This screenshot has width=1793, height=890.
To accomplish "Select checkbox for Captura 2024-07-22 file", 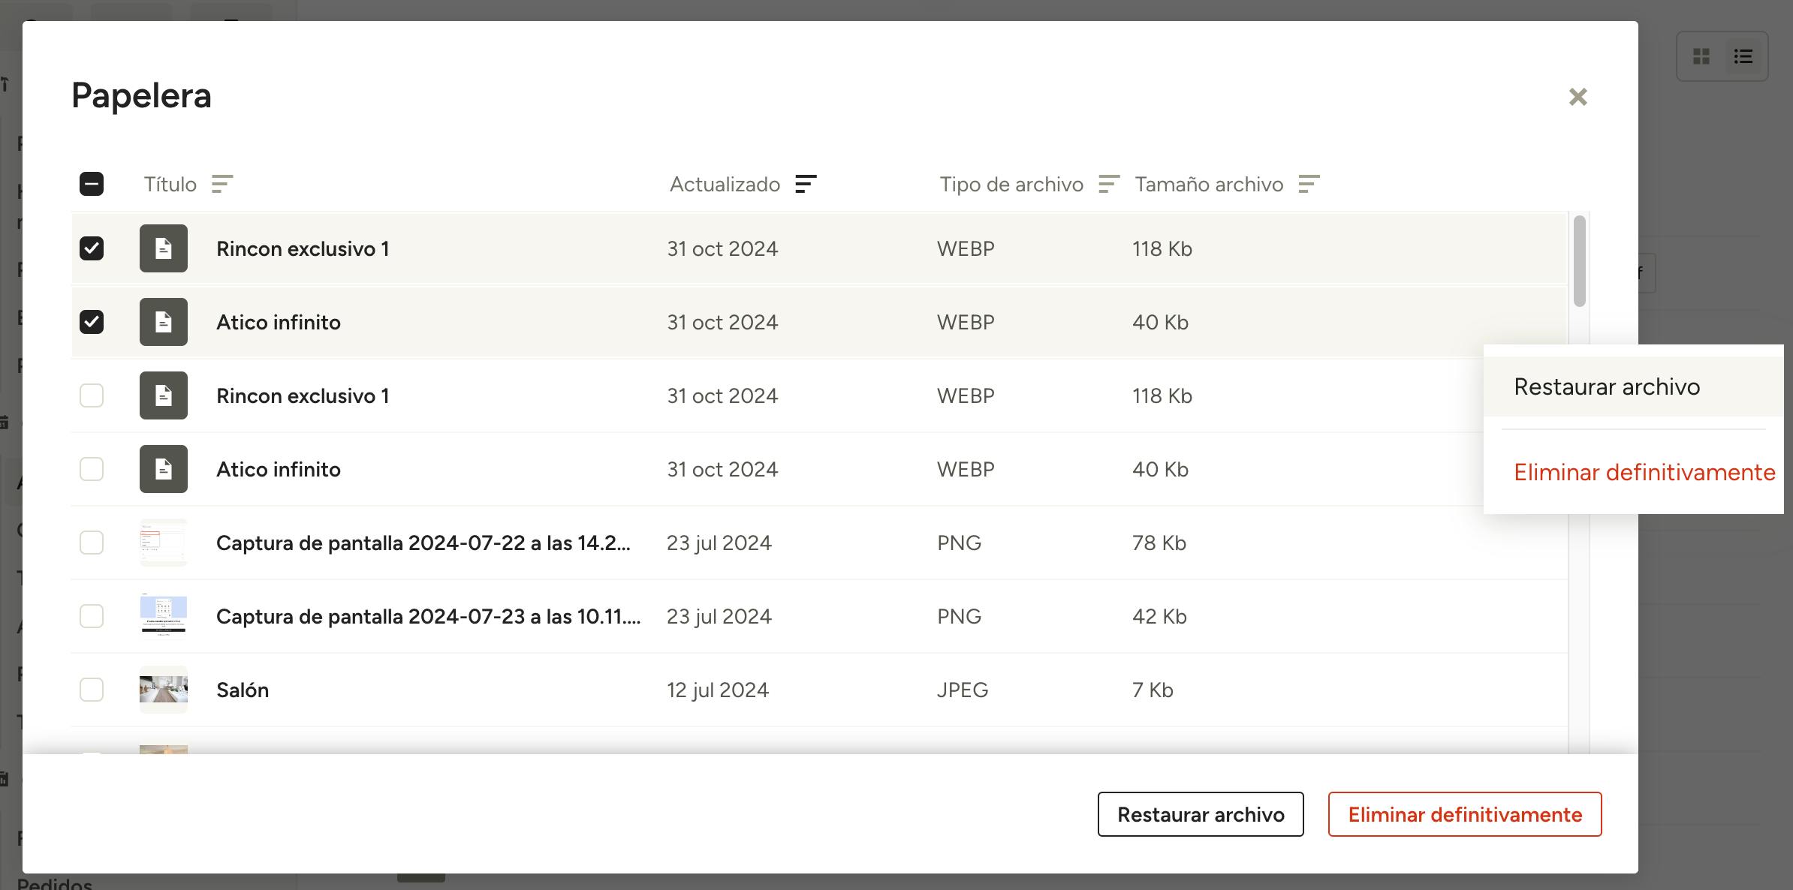I will pyautogui.click(x=92, y=543).
